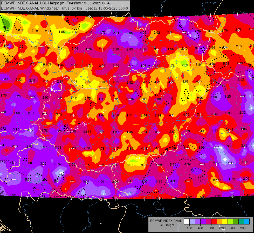The height and width of the screenshot is (233, 254).
Task: Click the wind shear value 4.99
Action: [144, 181]
